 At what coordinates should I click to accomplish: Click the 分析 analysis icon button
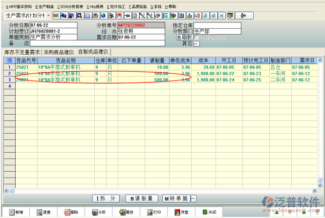pos(99,213)
